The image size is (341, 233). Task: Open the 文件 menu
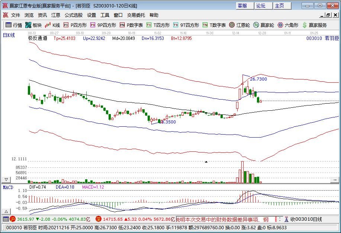tap(16, 15)
